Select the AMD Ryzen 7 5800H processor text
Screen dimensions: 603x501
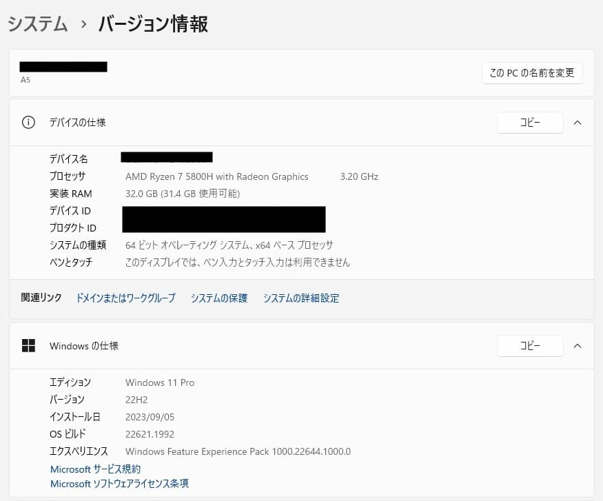click(216, 176)
